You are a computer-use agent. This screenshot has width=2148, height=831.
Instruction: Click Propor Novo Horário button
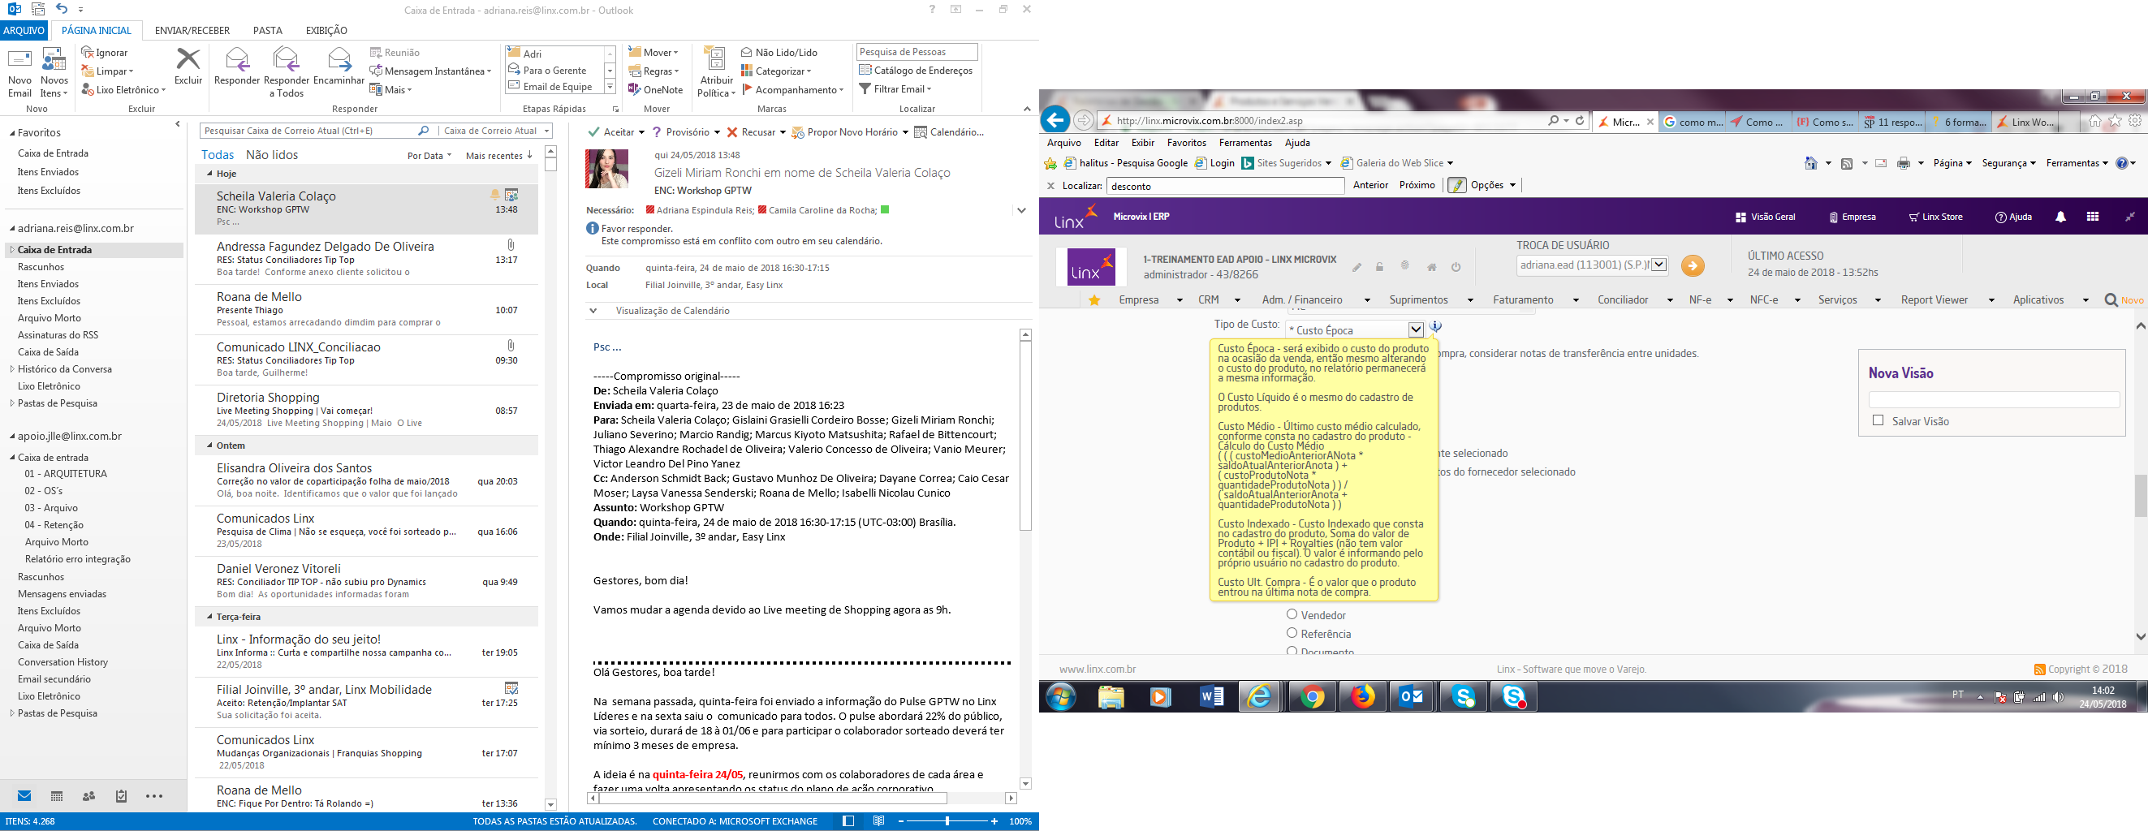point(850,132)
